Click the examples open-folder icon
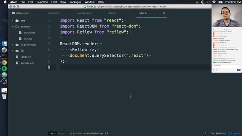Screen dimensions: 242x136 tap(17, 27)
